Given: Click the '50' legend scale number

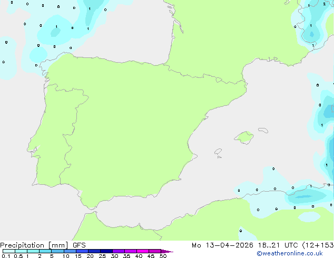Looking at the screenshot, I should [163, 256].
